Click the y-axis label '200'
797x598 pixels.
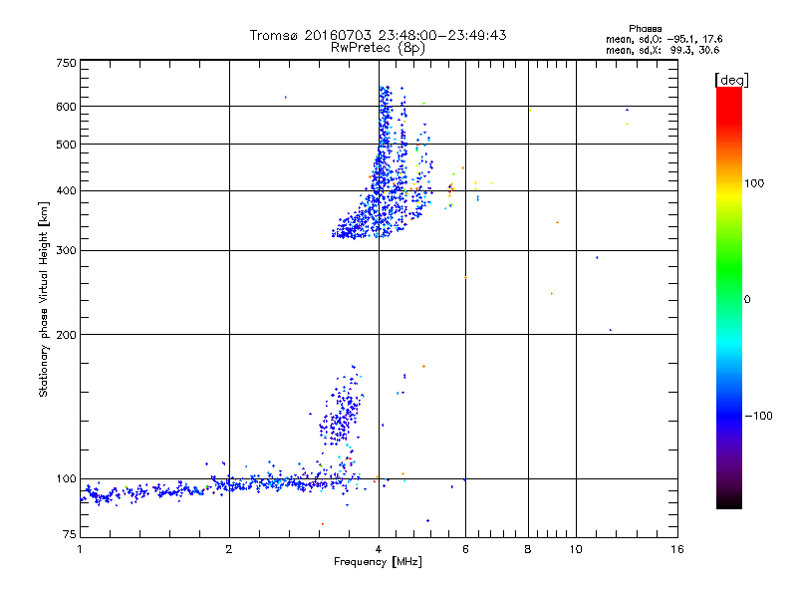[66, 335]
